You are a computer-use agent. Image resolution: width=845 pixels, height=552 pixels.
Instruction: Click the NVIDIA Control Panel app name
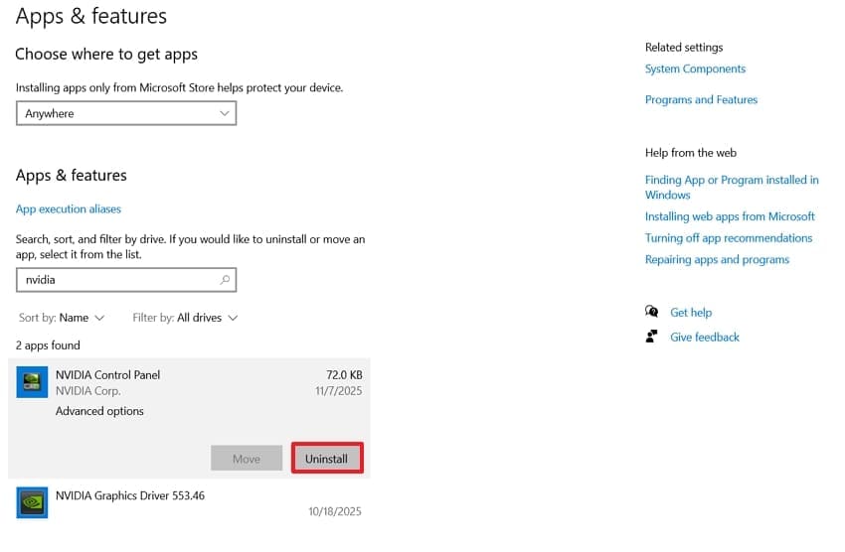coord(107,375)
